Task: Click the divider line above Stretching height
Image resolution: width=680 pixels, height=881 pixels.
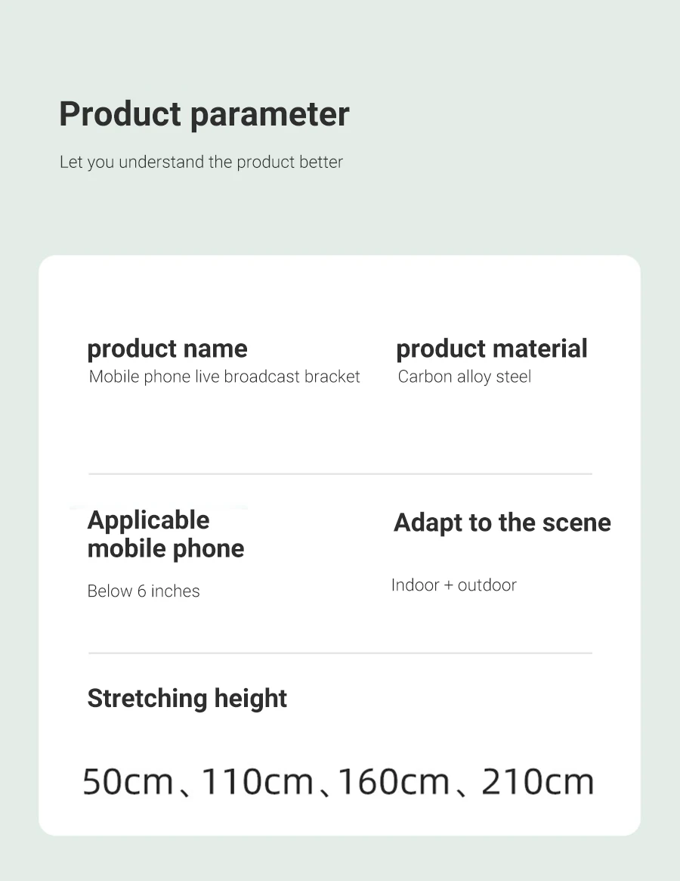Action: coord(340,653)
